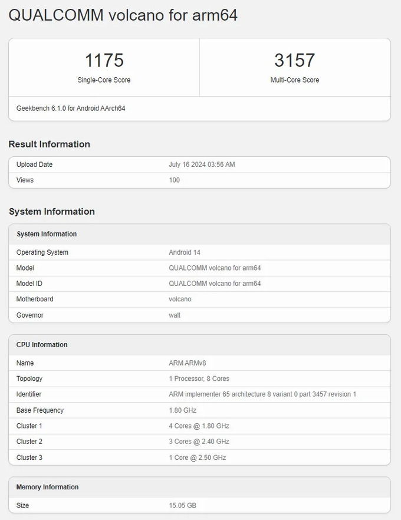Select the 15.05 GB memory value

click(x=182, y=505)
